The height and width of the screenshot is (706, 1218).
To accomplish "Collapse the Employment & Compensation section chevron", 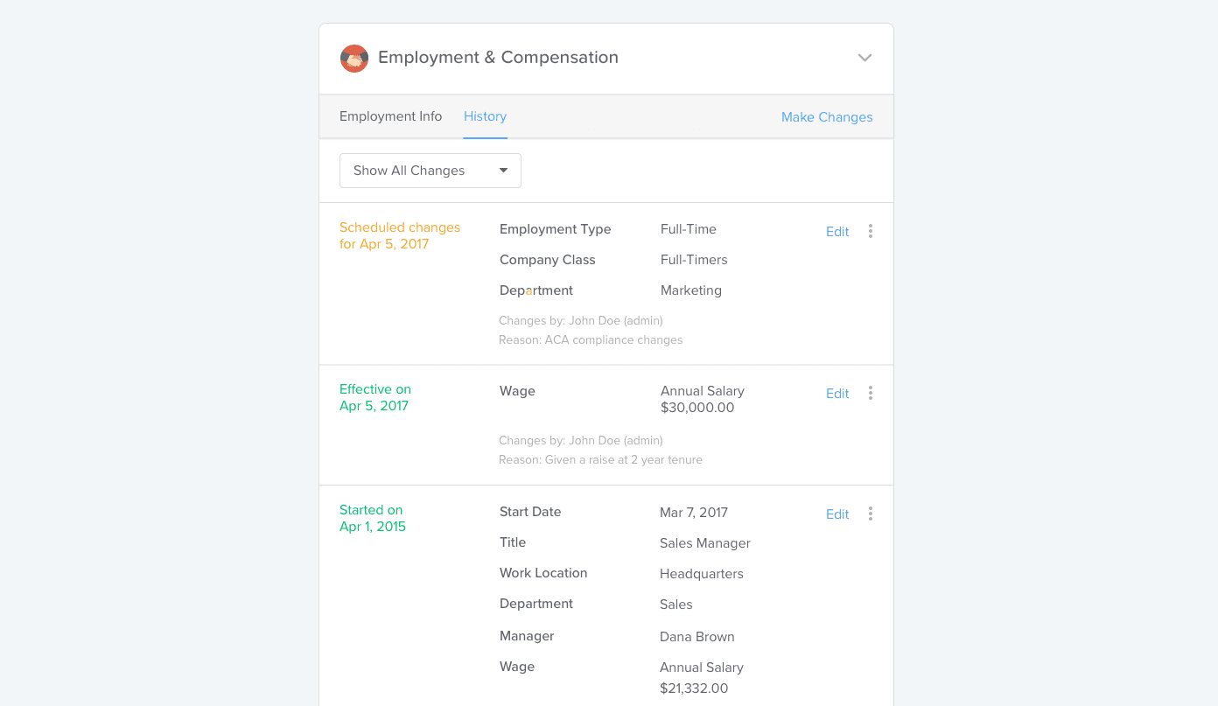I will click(x=864, y=58).
